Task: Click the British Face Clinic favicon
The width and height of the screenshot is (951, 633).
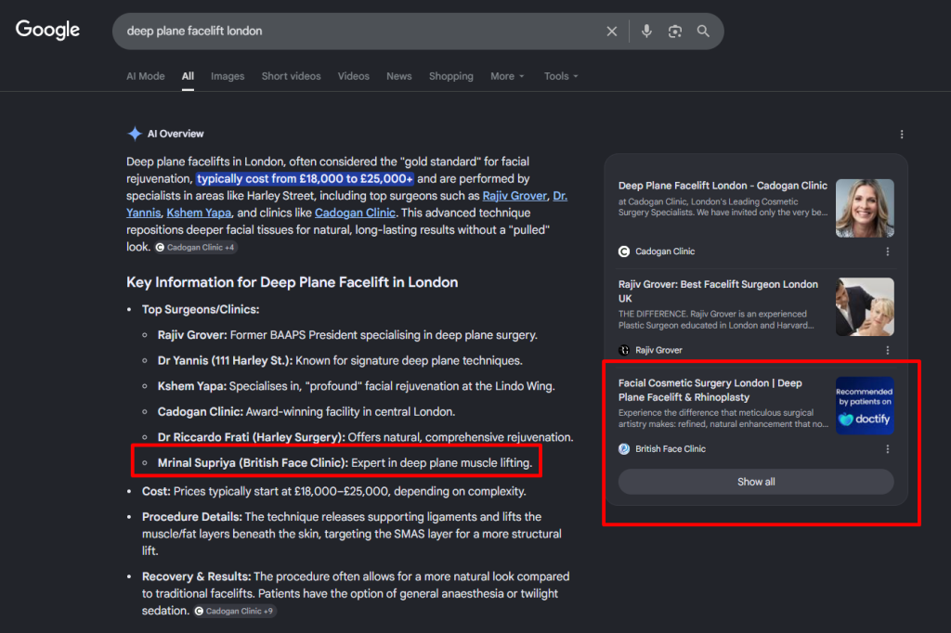Action: (623, 449)
